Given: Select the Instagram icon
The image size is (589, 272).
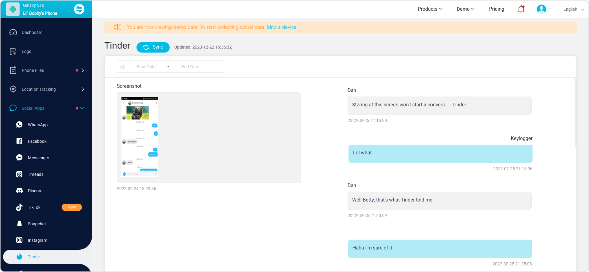Looking at the screenshot, I should tap(19, 240).
